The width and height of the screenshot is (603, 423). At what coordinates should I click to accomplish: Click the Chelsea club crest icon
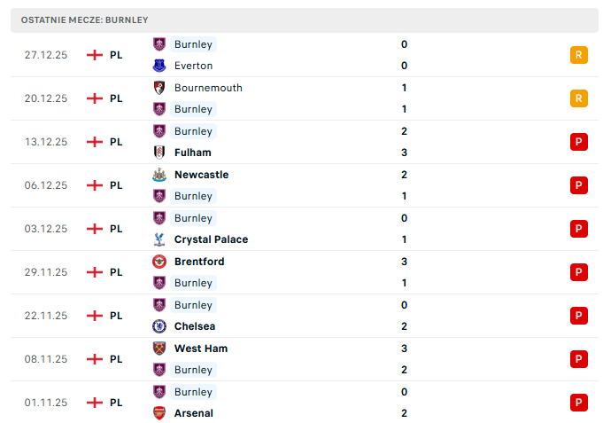point(159,326)
